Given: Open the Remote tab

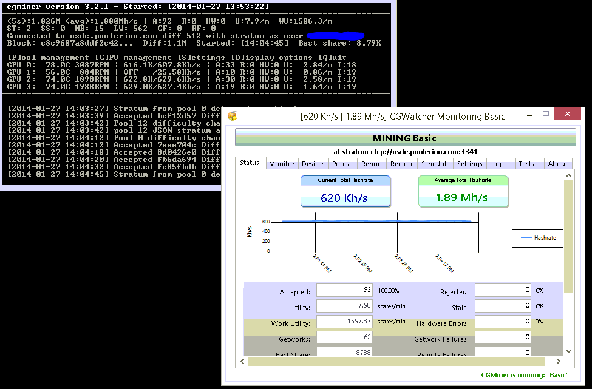Looking at the screenshot, I should [x=402, y=164].
